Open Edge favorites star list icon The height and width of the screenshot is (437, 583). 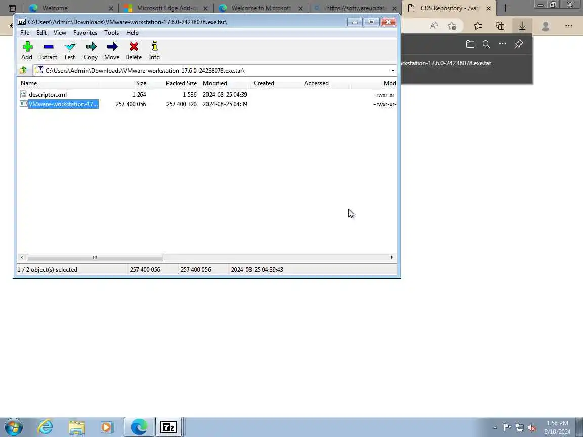(478, 26)
